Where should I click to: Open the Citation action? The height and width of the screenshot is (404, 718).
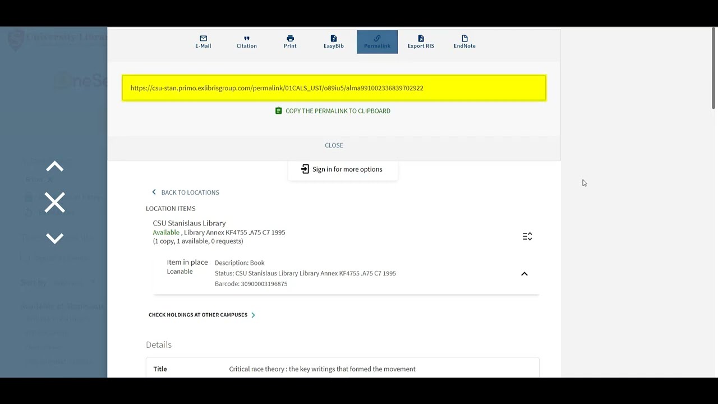click(x=246, y=42)
